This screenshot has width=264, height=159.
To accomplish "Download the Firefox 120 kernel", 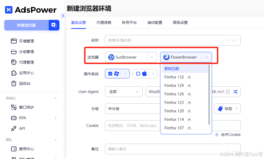I will click(x=189, y=111).
